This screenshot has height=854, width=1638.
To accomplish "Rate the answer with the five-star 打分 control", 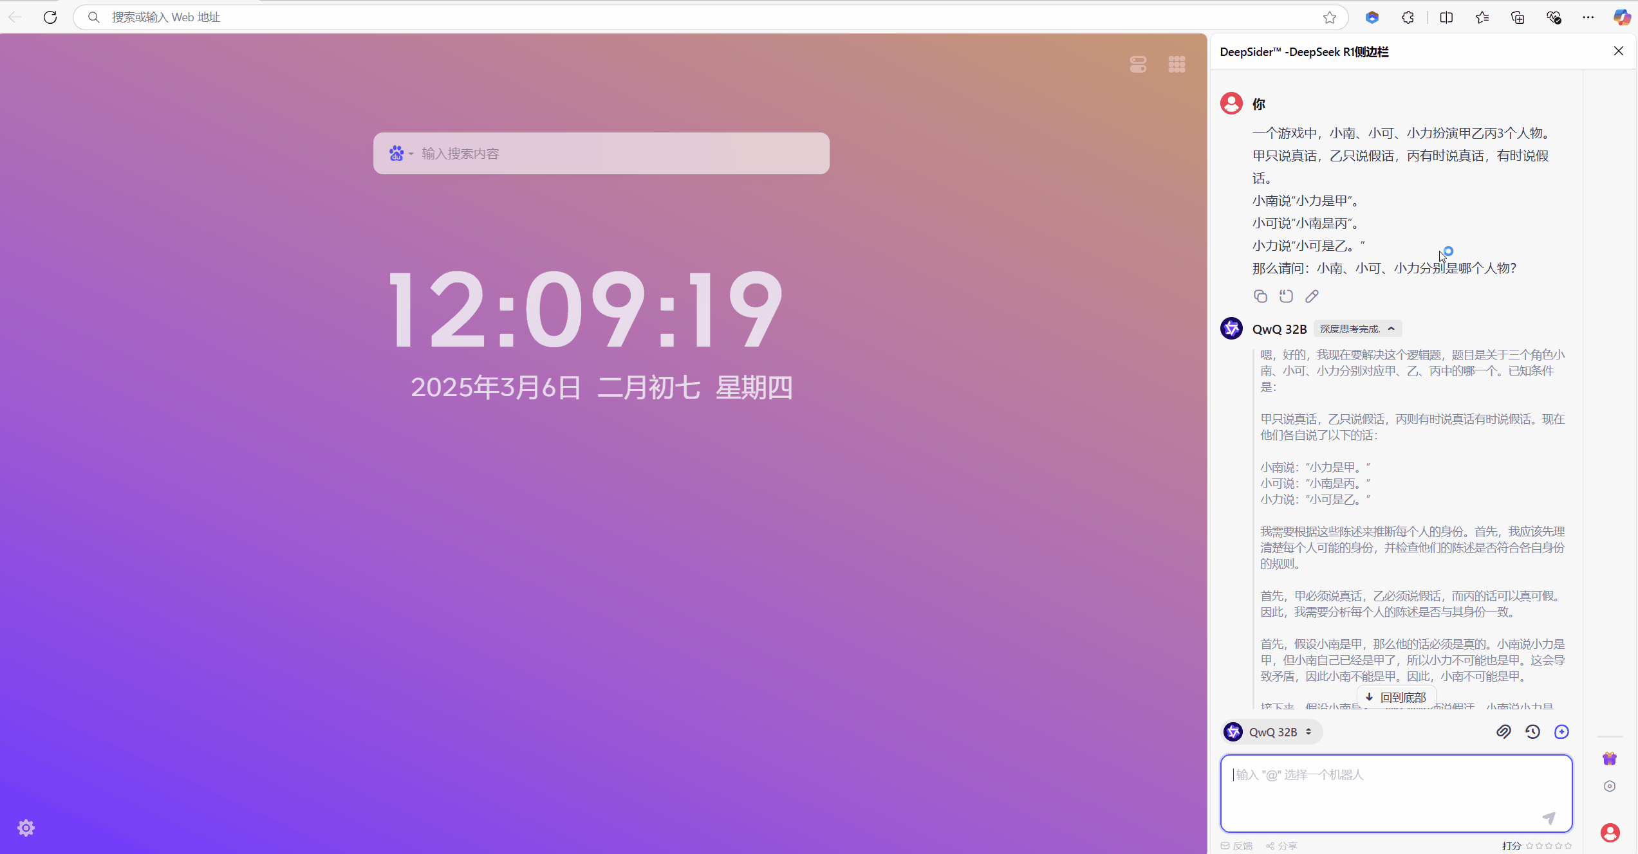I will click(1548, 846).
